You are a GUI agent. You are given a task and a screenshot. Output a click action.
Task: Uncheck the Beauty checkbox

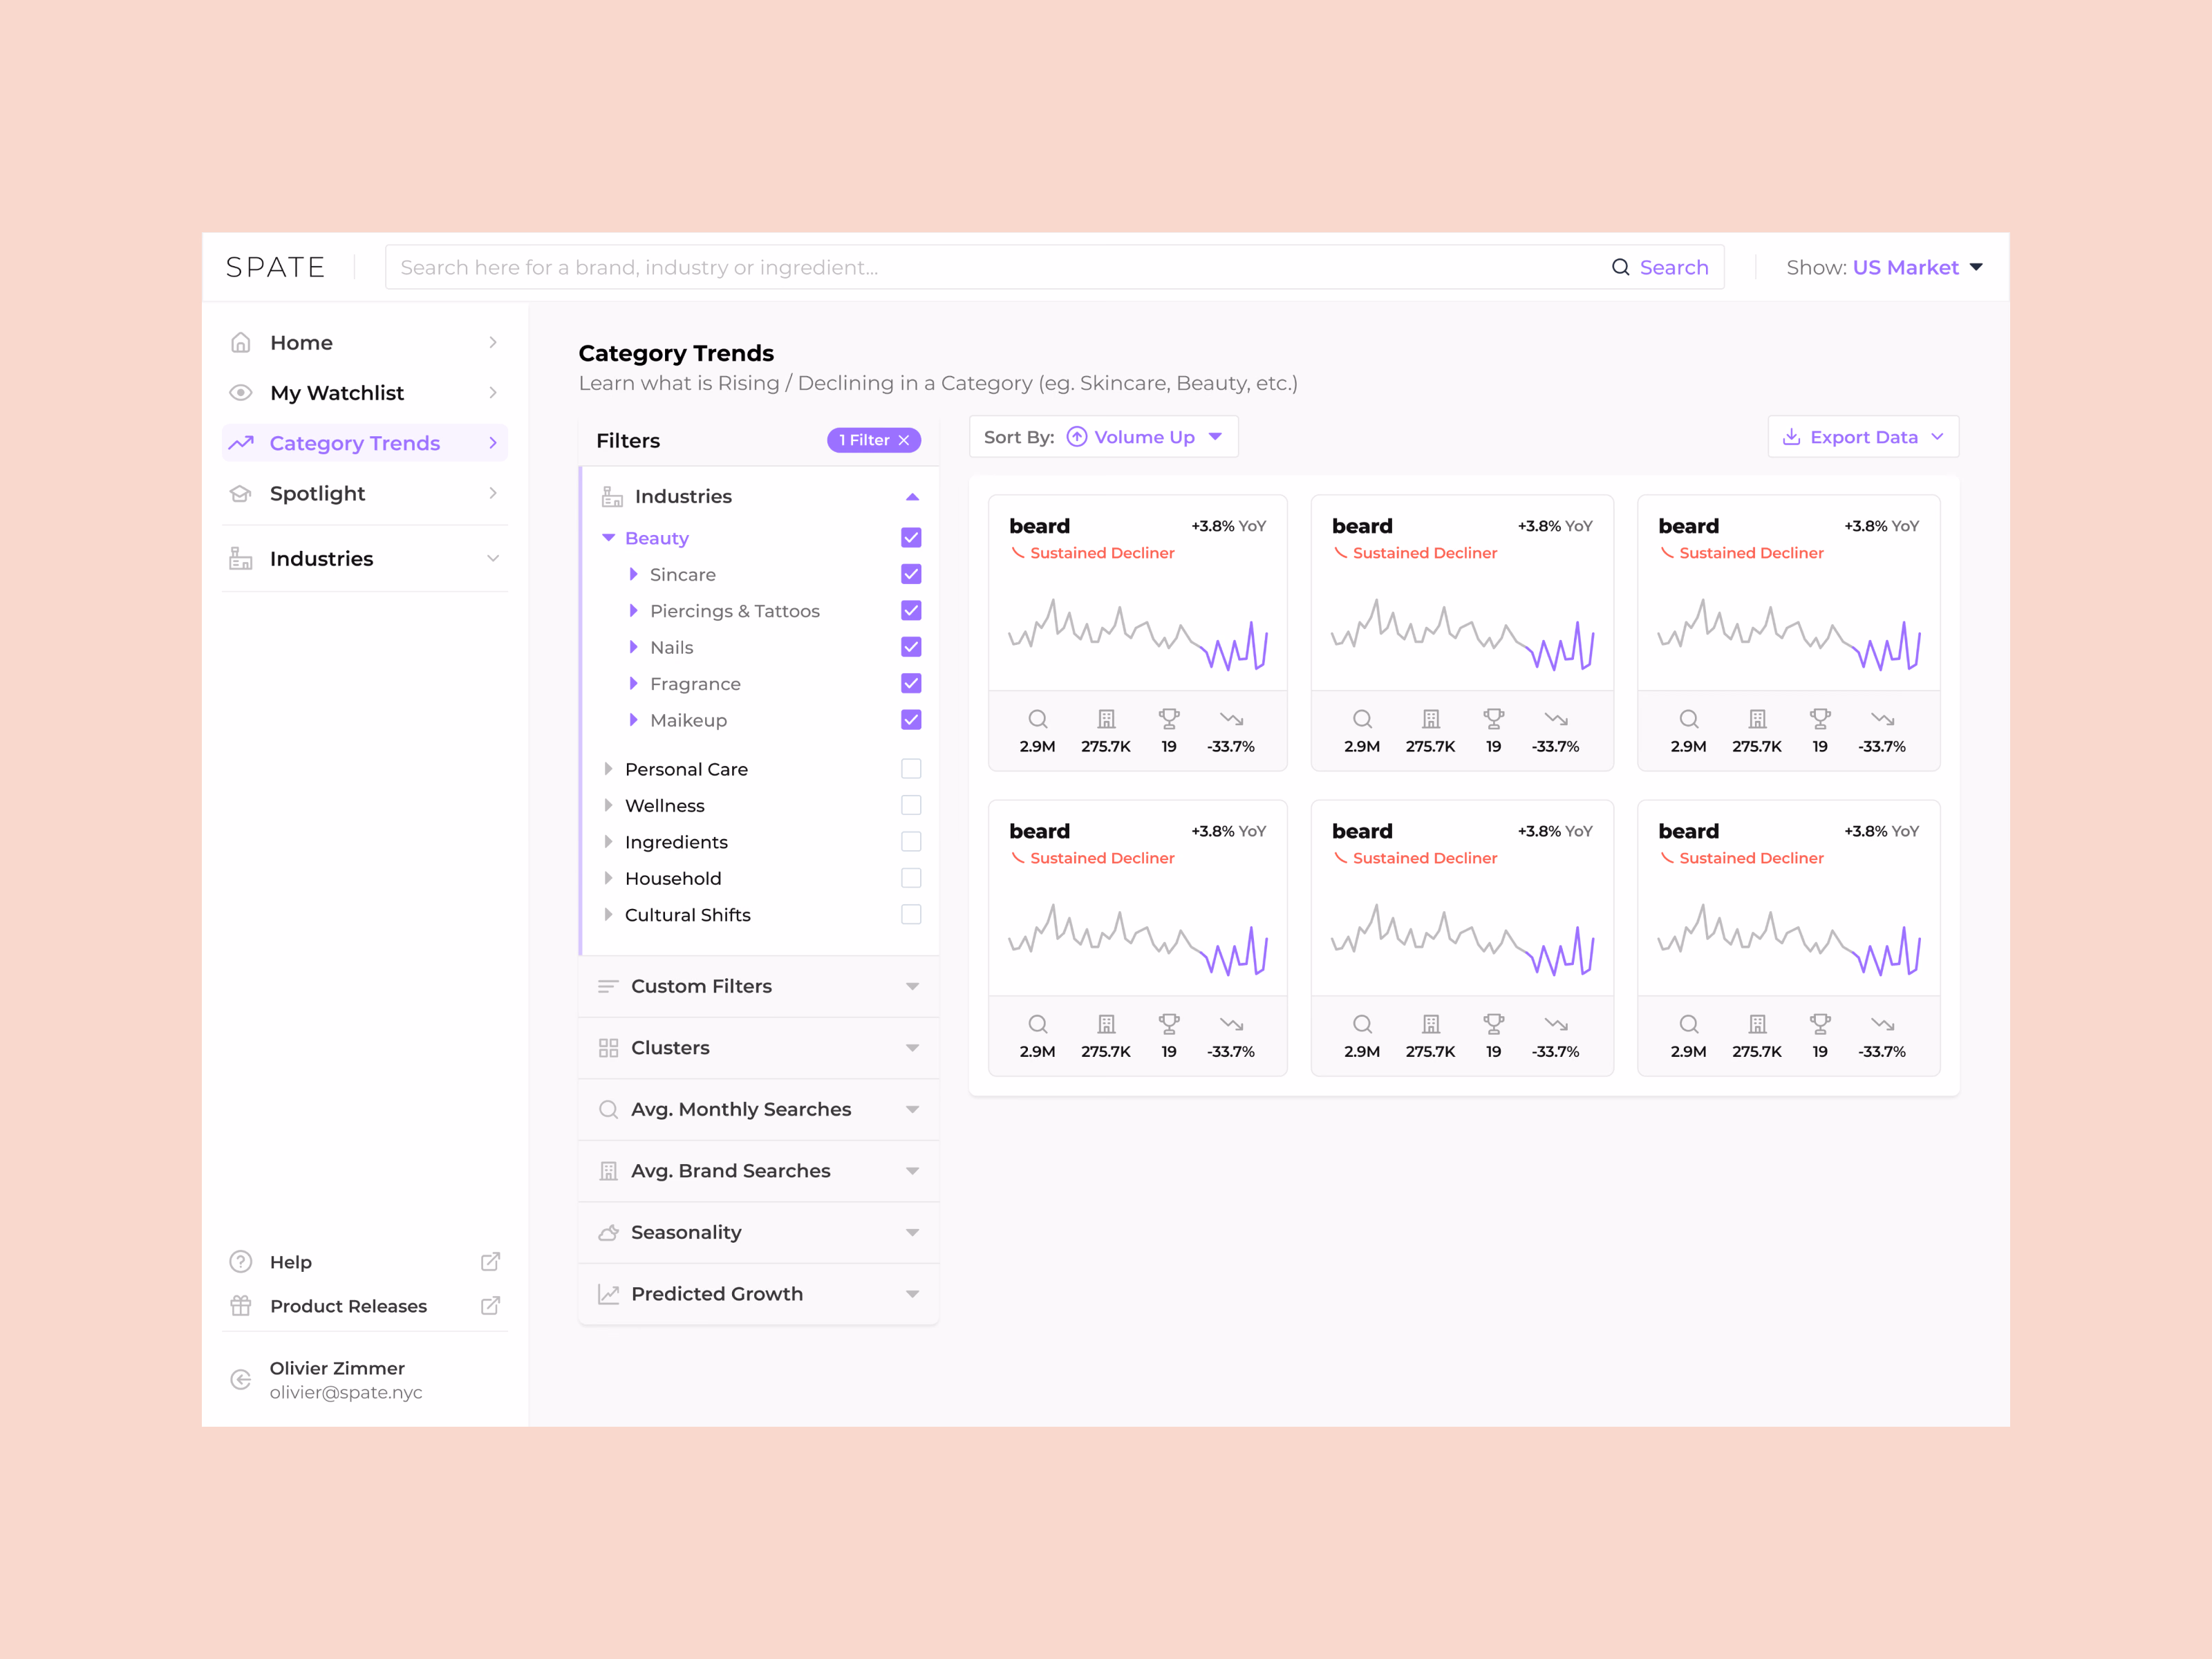point(911,538)
